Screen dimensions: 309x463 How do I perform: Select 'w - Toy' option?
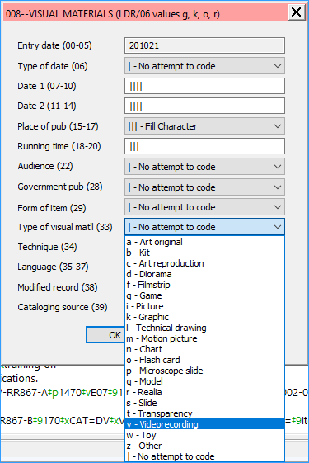(204, 435)
